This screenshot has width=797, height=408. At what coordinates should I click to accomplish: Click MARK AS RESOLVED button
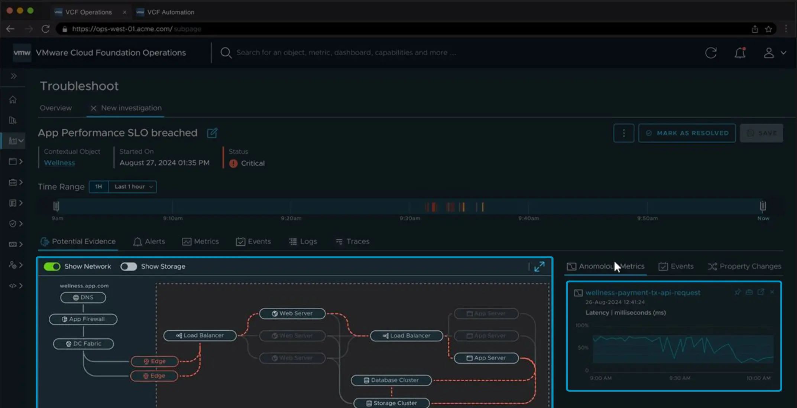point(687,133)
